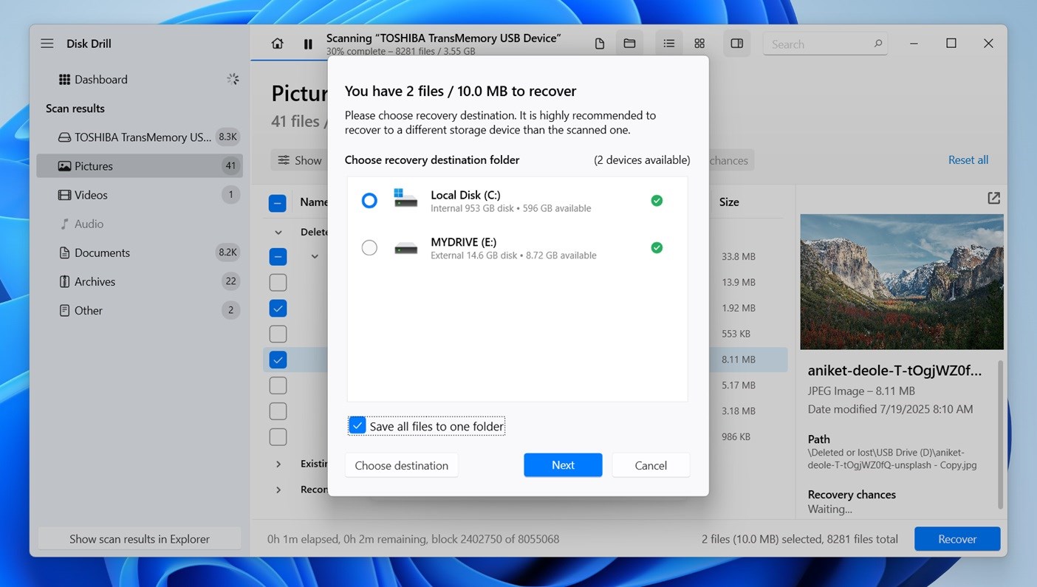Image resolution: width=1037 pixels, height=587 pixels.
Task: Check the box for the 553 KB file
Action: 278,334
